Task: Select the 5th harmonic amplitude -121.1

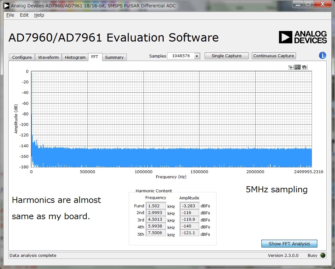Action: pos(189,233)
